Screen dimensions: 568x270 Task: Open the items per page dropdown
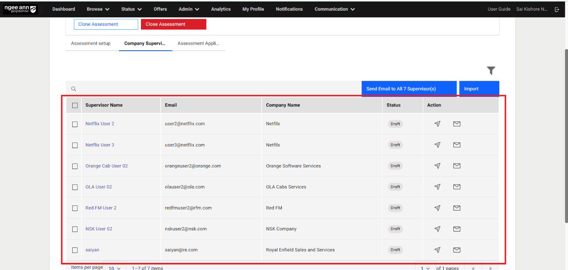click(114, 268)
